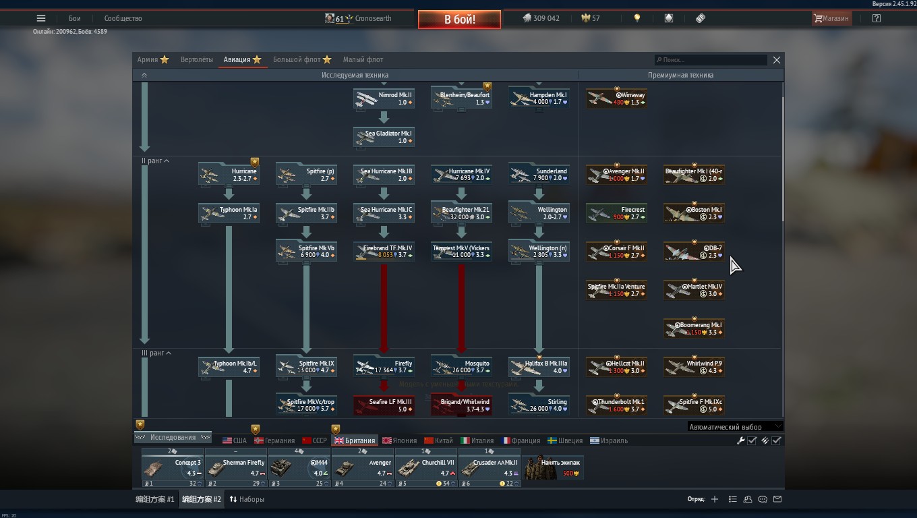
Task: Open the Магазин shop button
Action: (x=831, y=18)
